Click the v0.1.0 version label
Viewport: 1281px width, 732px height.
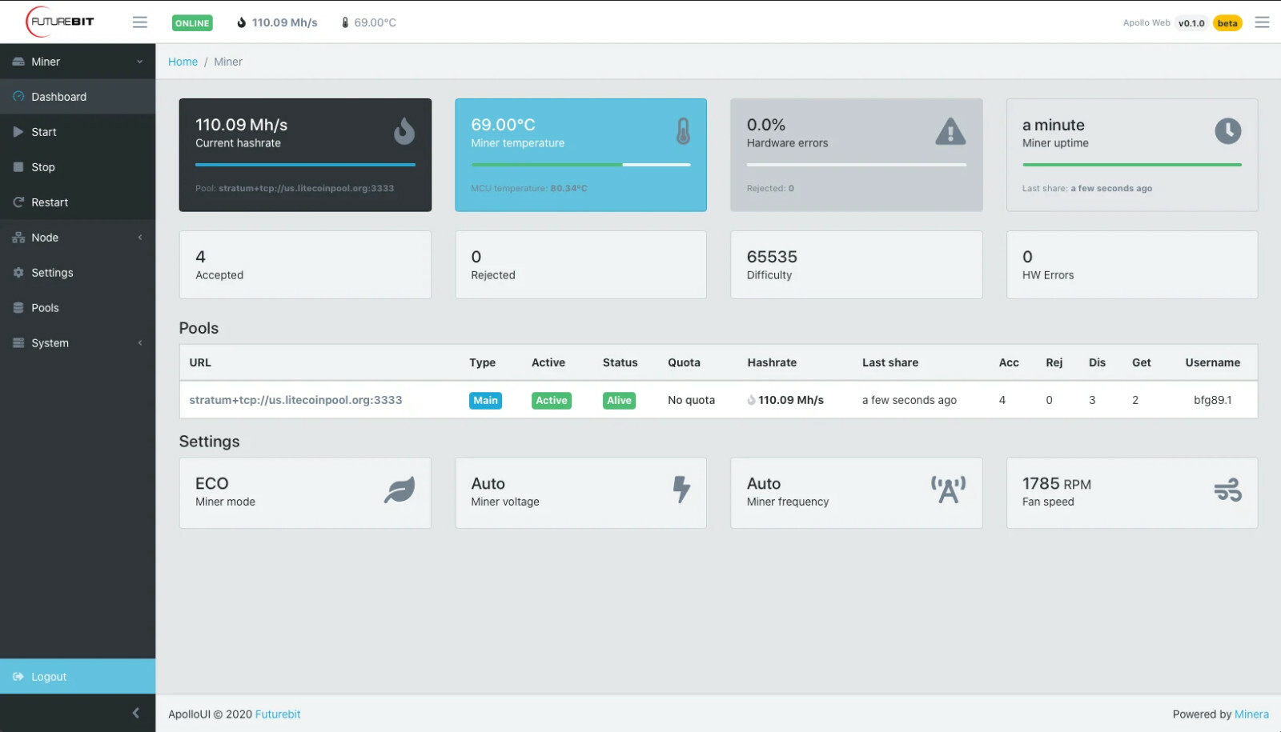point(1191,23)
